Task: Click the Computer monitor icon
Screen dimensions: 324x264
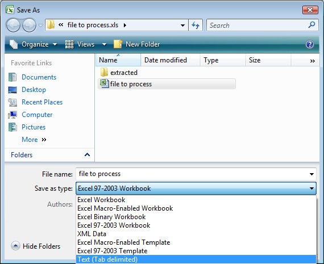Action: point(13,115)
